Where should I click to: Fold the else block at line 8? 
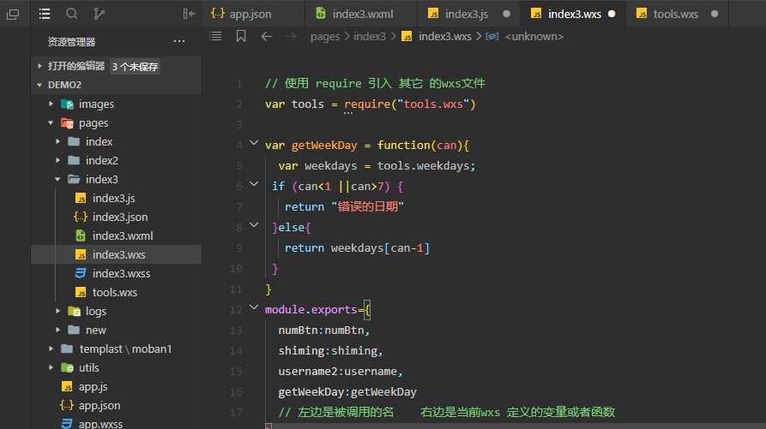coord(254,225)
